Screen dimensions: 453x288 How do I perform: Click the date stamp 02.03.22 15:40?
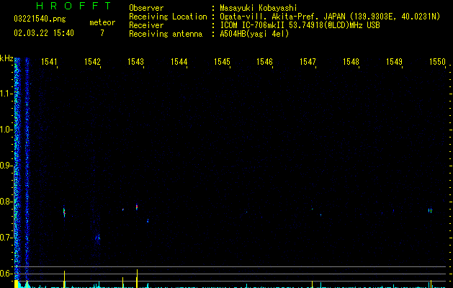pos(44,33)
